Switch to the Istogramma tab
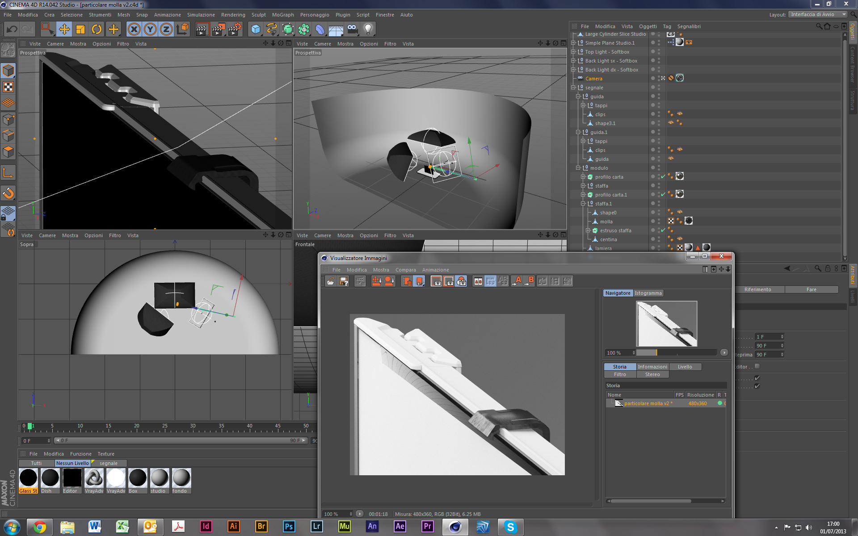The image size is (858, 536). [x=648, y=293]
